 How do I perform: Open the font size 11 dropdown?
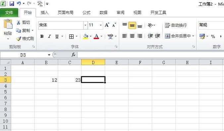pyautogui.click(x=101, y=25)
